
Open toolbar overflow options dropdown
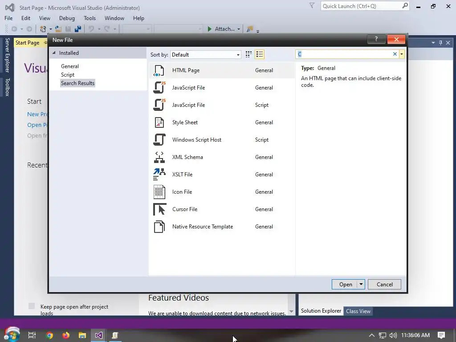(x=258, y=31)
